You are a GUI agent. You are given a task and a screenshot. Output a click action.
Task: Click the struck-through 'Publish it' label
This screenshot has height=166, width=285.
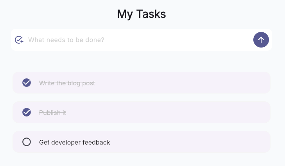coord(52,113)
